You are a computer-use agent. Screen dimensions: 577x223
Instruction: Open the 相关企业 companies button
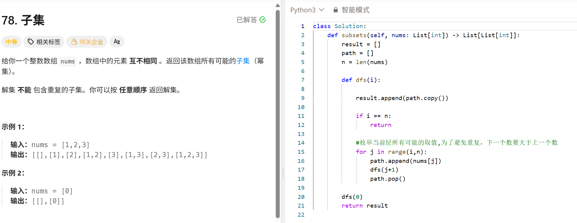(87, 42)
